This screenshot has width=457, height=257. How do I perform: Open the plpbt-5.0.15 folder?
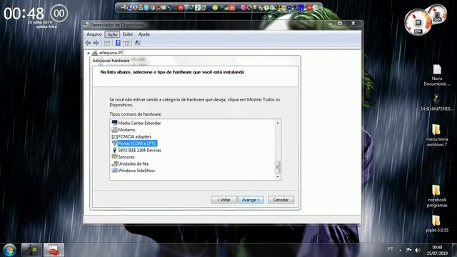[x=436, y=223]
